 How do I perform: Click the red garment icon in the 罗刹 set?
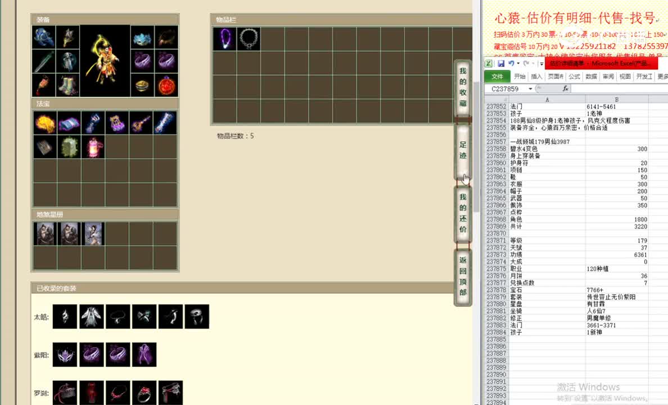point(92,393)
